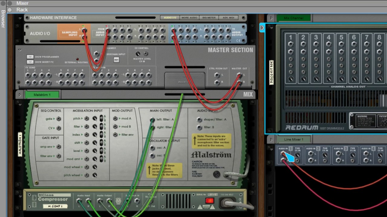
Task: Click the filter modulation input jack
Action: [x=87, y=127]
